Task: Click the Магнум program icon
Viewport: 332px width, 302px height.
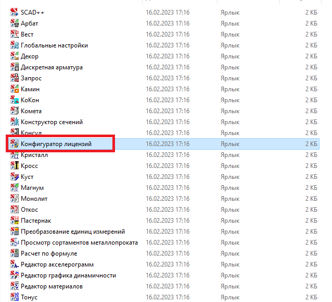Action: pos(15,188)
